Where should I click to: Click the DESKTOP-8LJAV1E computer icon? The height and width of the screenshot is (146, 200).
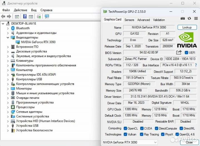8,24
